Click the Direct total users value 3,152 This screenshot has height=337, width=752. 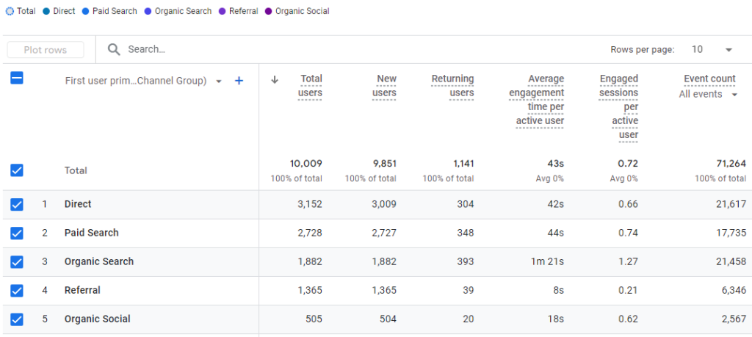pos(310,204)
